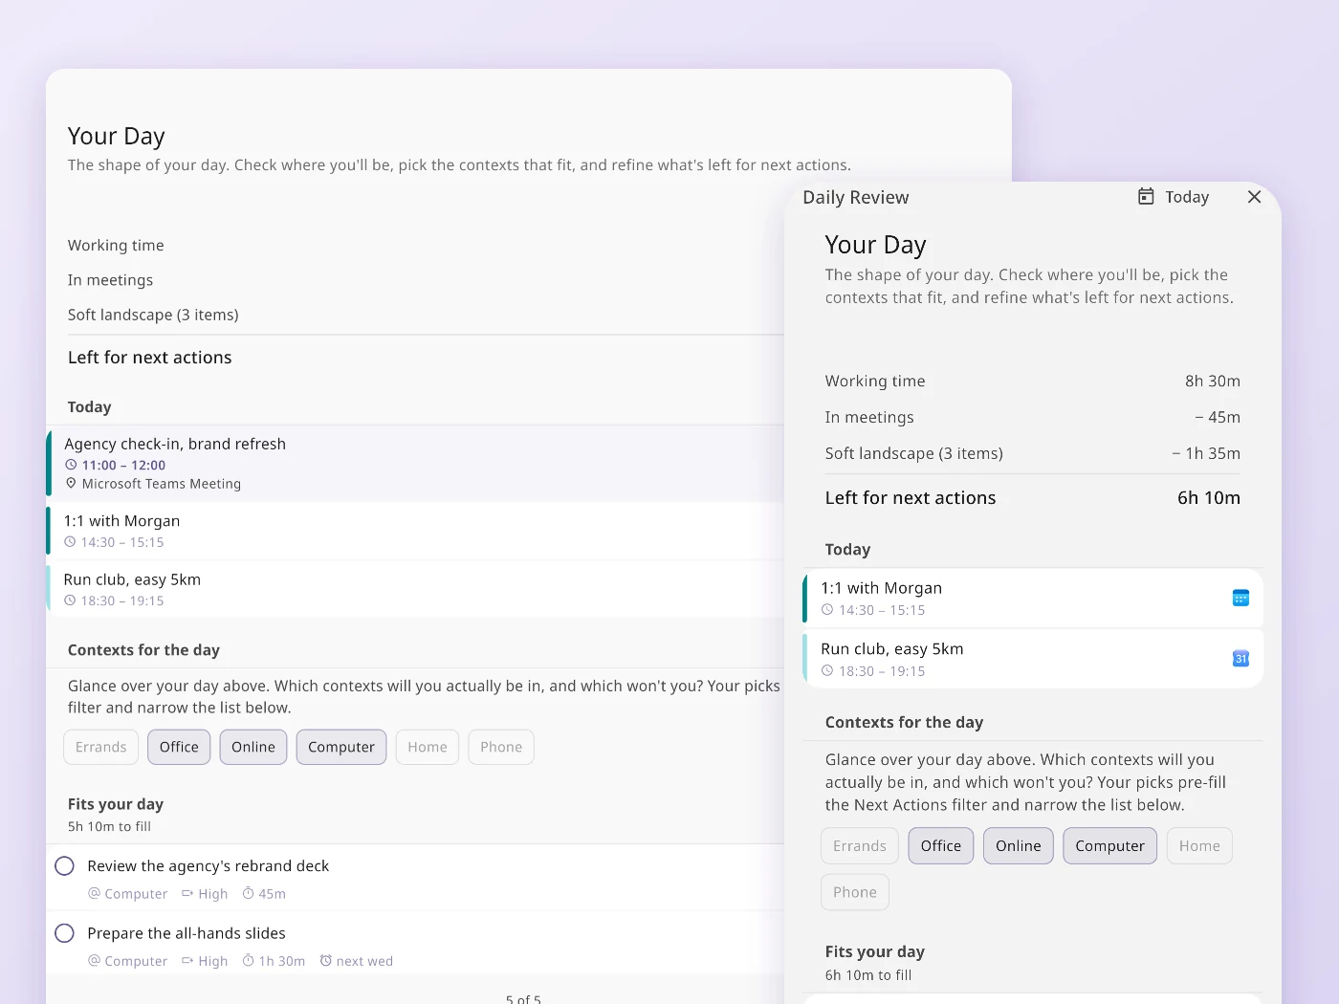Toggle the Computer context in Daily Review
This screenshot has height=1004, width=1339.
tap(1110, 845)
